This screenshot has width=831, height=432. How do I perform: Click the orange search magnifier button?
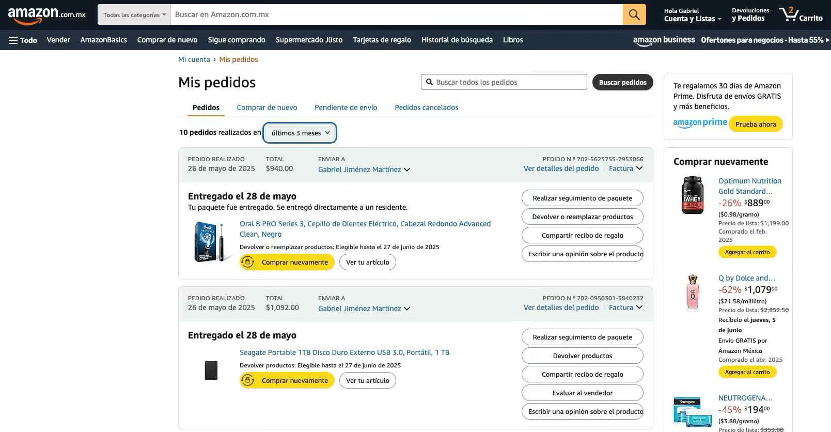[634, 14]
